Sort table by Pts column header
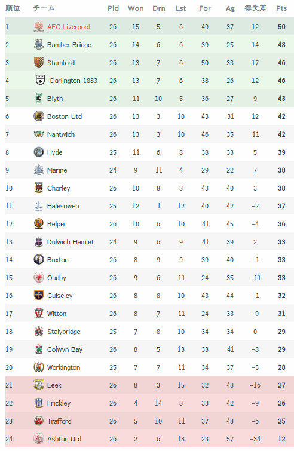This screenshot has height=451, width=294. coord(281,8)
